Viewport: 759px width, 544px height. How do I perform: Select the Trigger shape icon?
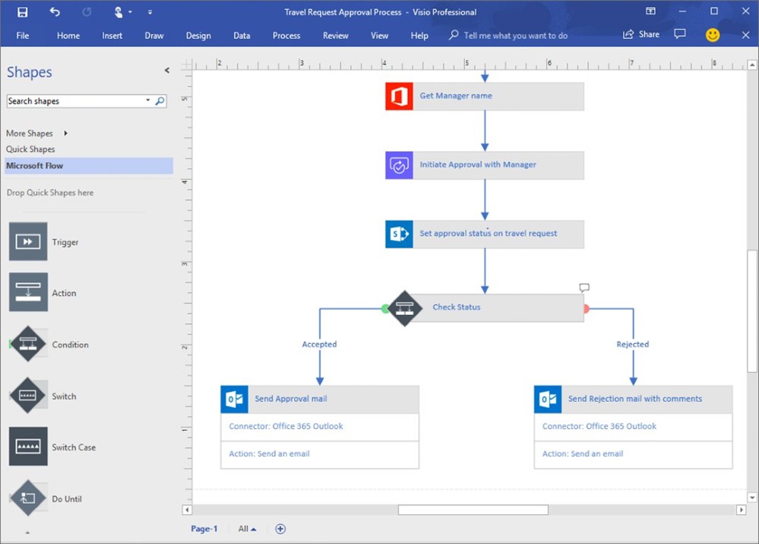click(28, 241)
